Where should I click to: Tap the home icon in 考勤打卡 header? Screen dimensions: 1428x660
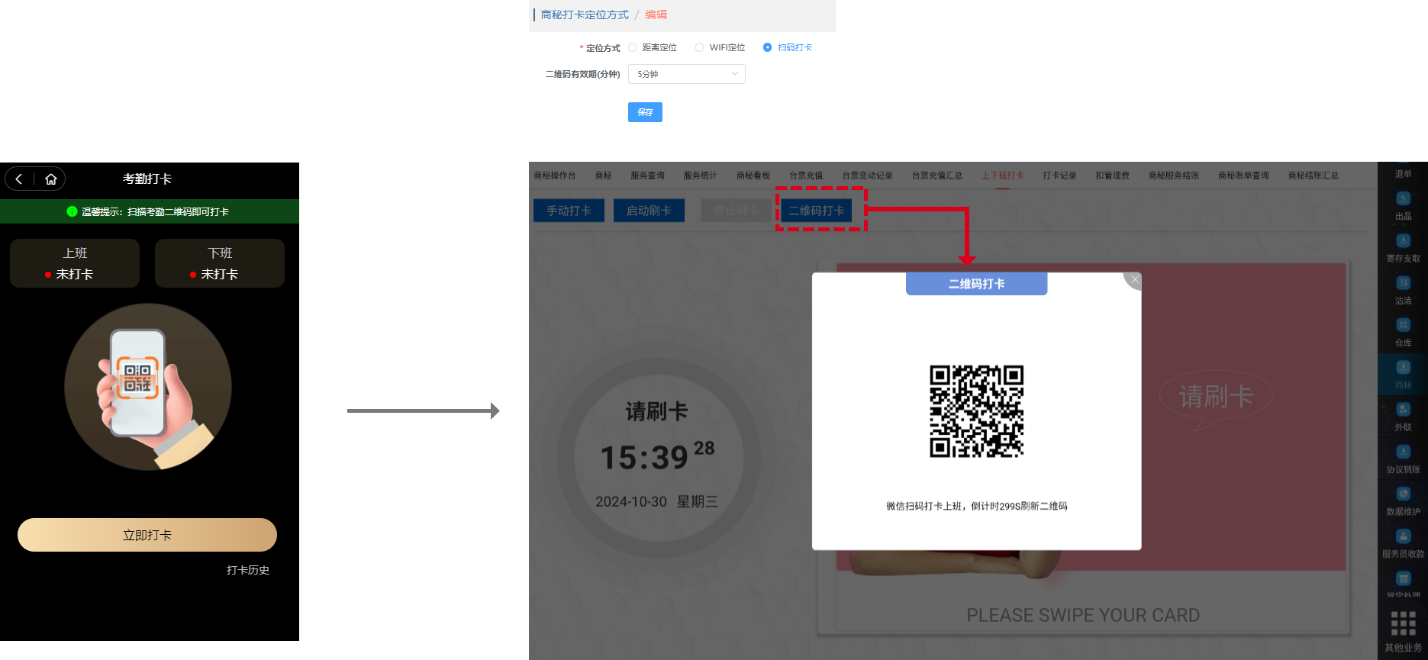51,179
